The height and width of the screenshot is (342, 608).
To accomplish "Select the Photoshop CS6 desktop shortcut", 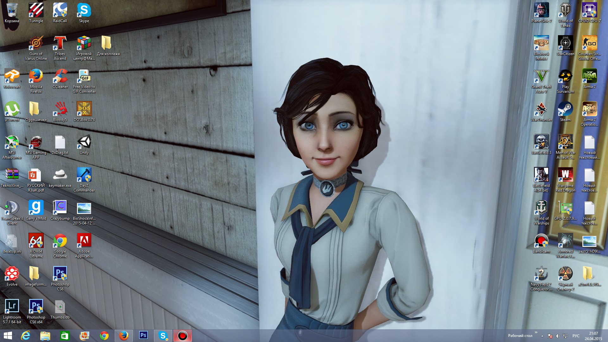I will (x=60, y=278).
